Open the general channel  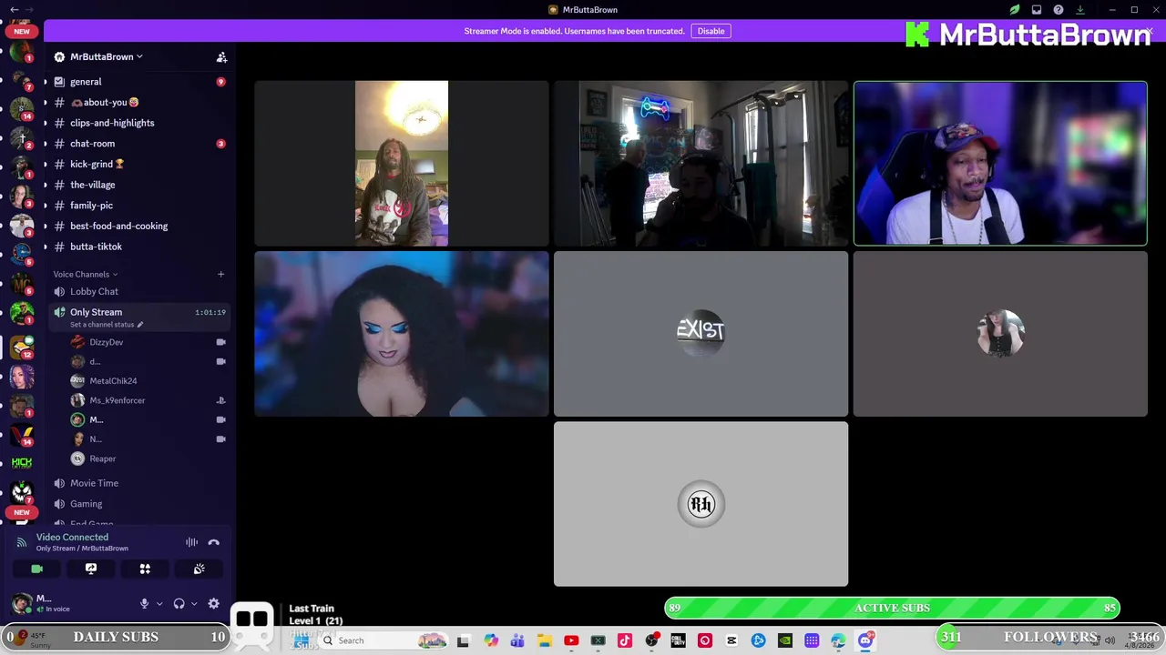137,82
